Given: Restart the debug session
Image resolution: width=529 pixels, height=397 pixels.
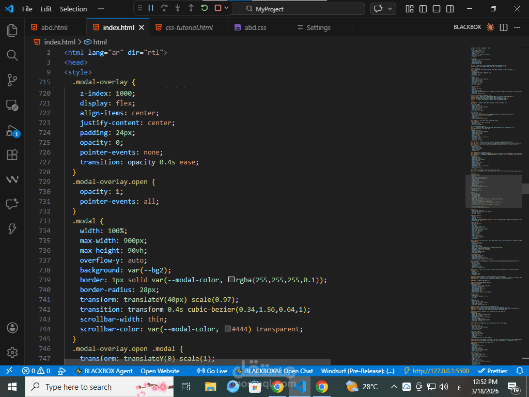Looking at the screenshot, I should (x=205, y=8).
